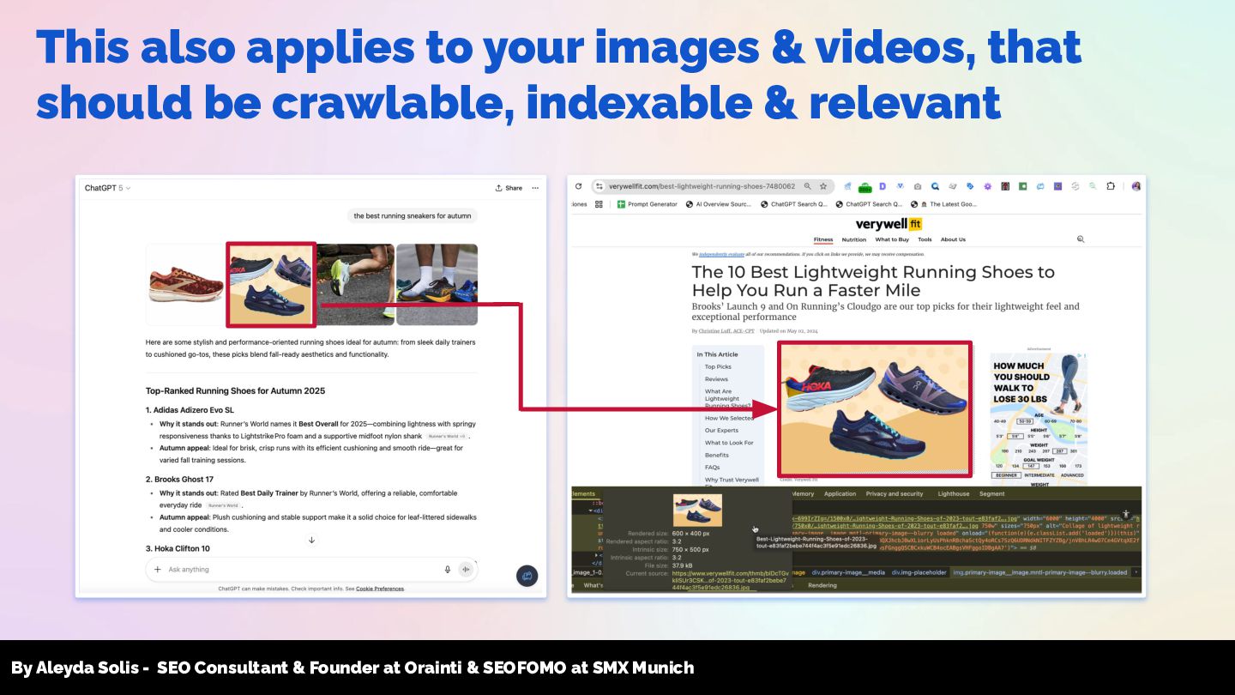Open the 'Prompt Generator' bookmark
The width and height of the screenshot is (1235, 695).
(x=648, y=204)
